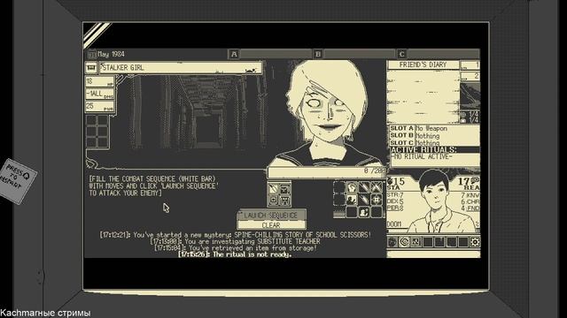567x318 pixels.
Task: Pick the slash move in the top row
Action: click(x=364, y=187)
